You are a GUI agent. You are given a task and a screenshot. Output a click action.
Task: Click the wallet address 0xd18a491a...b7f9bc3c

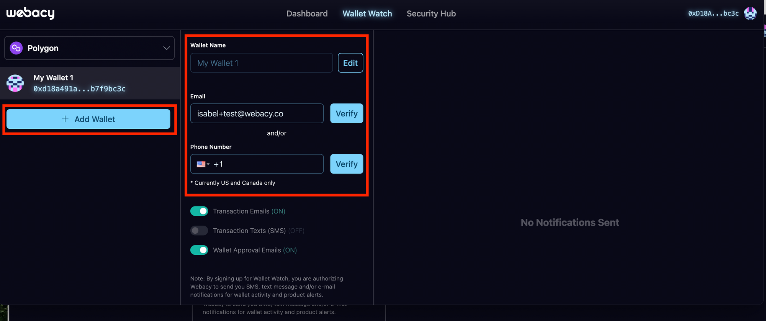pyautogui.click(x=80, y=89)
